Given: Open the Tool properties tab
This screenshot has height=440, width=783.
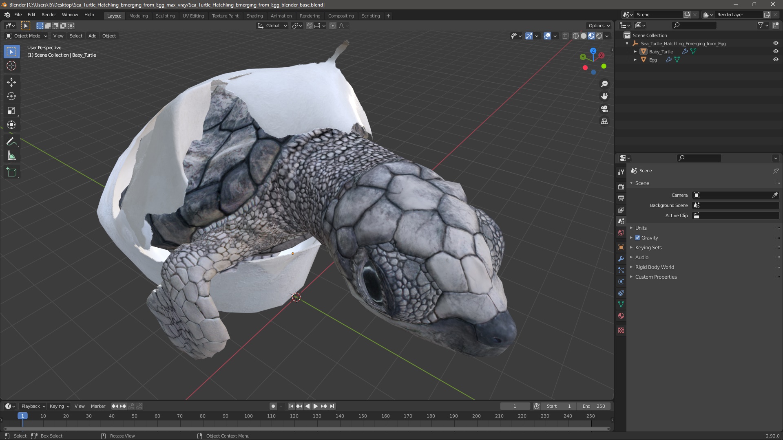Looking at the screenshot, I should [x=621, y=172].
